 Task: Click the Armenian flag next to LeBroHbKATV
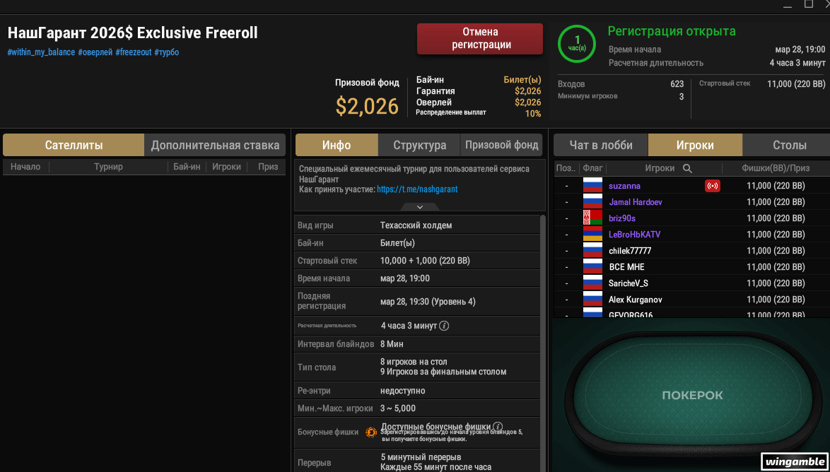[593, 235]
